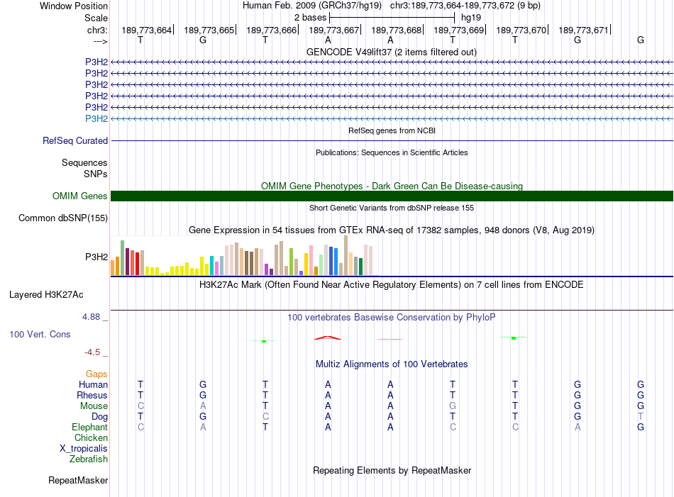Select the RepeatMasker track label
Image resolution: width=674 pixels, height=497 pixels.
[x=78, y=481]
